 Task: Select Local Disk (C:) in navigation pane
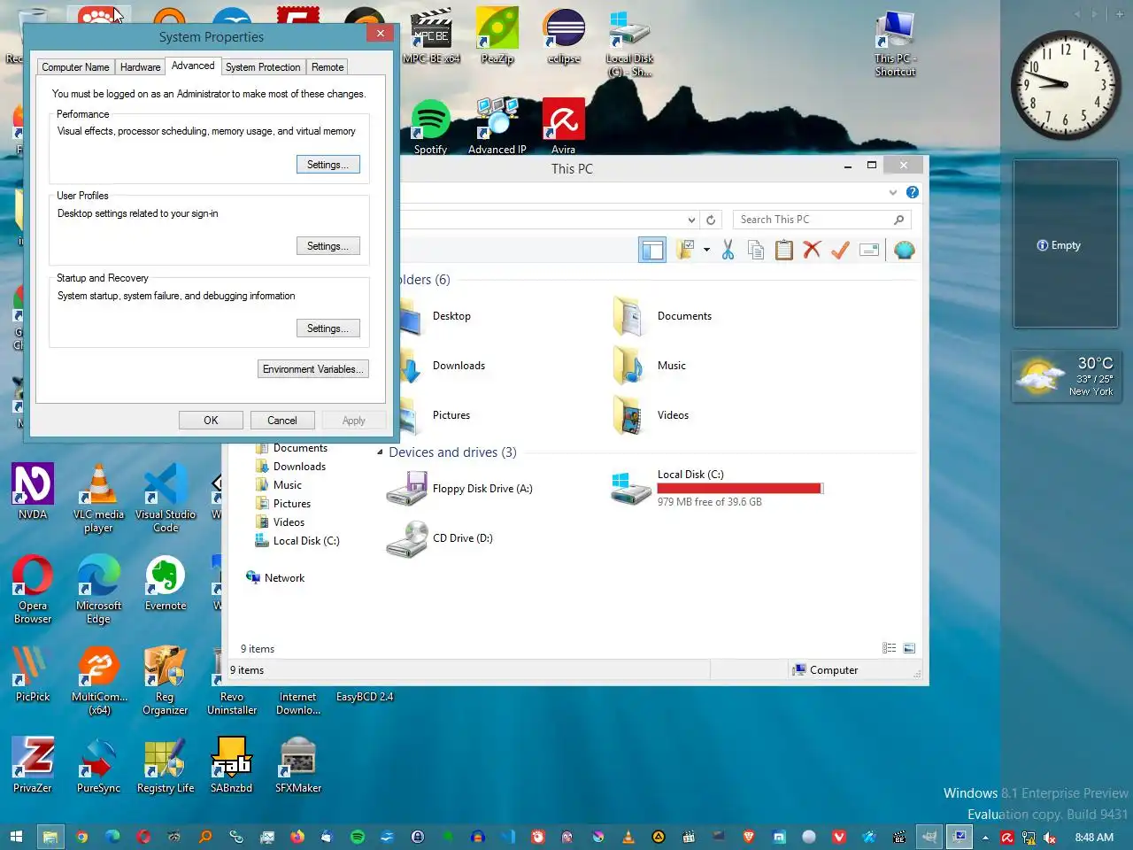pyautogui.click(x=297, y=541)
